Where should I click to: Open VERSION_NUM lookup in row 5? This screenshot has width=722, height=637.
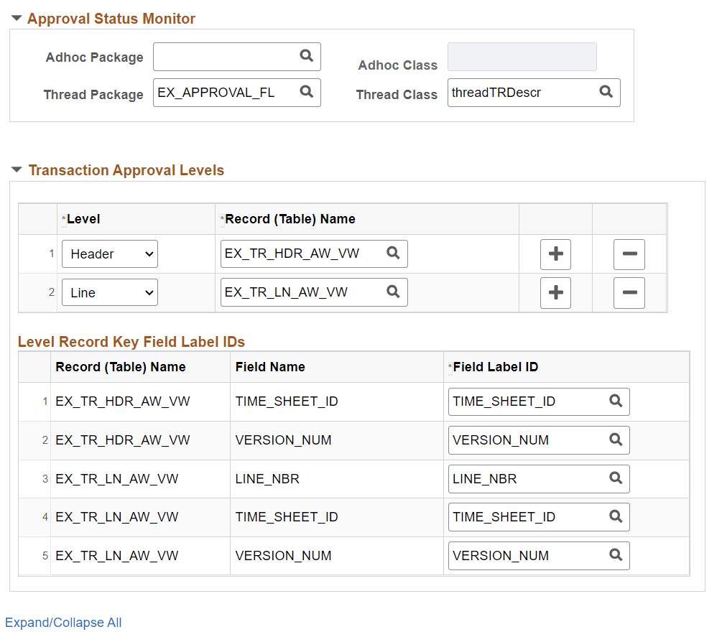point(616,555)
